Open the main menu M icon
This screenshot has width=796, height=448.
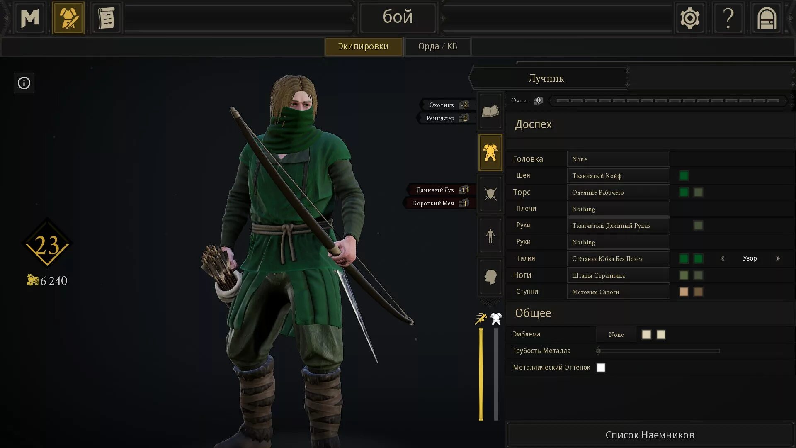click(x=30, y=18)
